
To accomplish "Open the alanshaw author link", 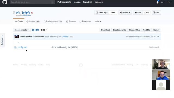I will 40,36.
